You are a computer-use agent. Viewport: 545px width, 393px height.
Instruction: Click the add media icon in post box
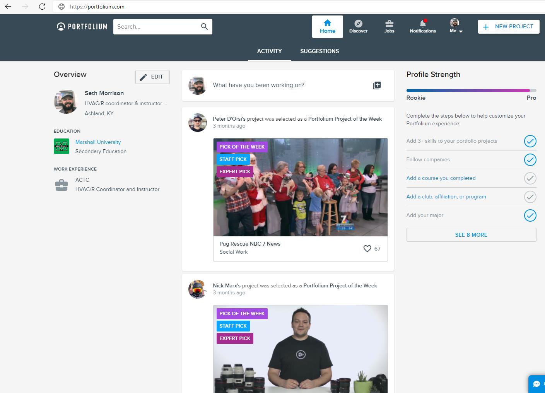(x=377, y=85)
